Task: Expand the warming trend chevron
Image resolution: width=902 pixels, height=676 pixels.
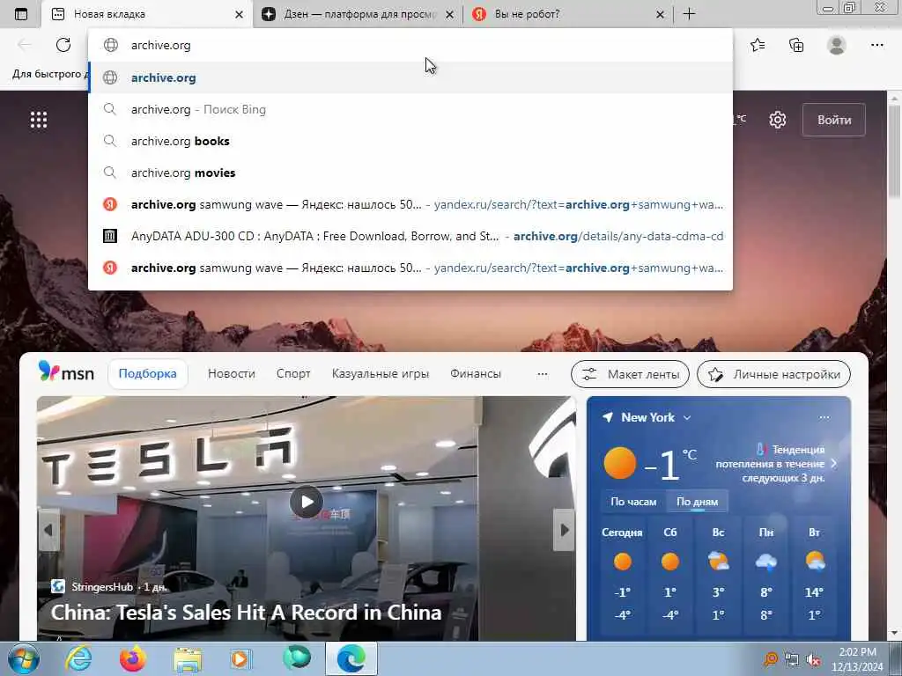Action: 834,463
